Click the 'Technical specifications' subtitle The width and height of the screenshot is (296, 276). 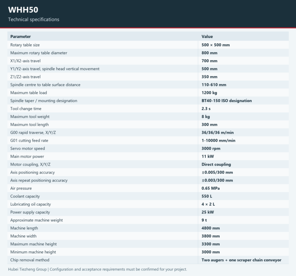pos(34,19)
